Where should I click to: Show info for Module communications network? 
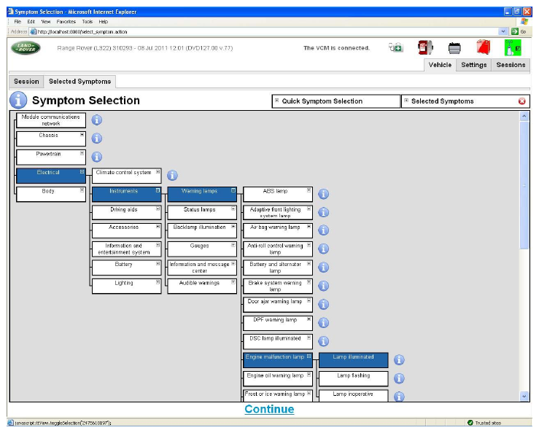96,120
